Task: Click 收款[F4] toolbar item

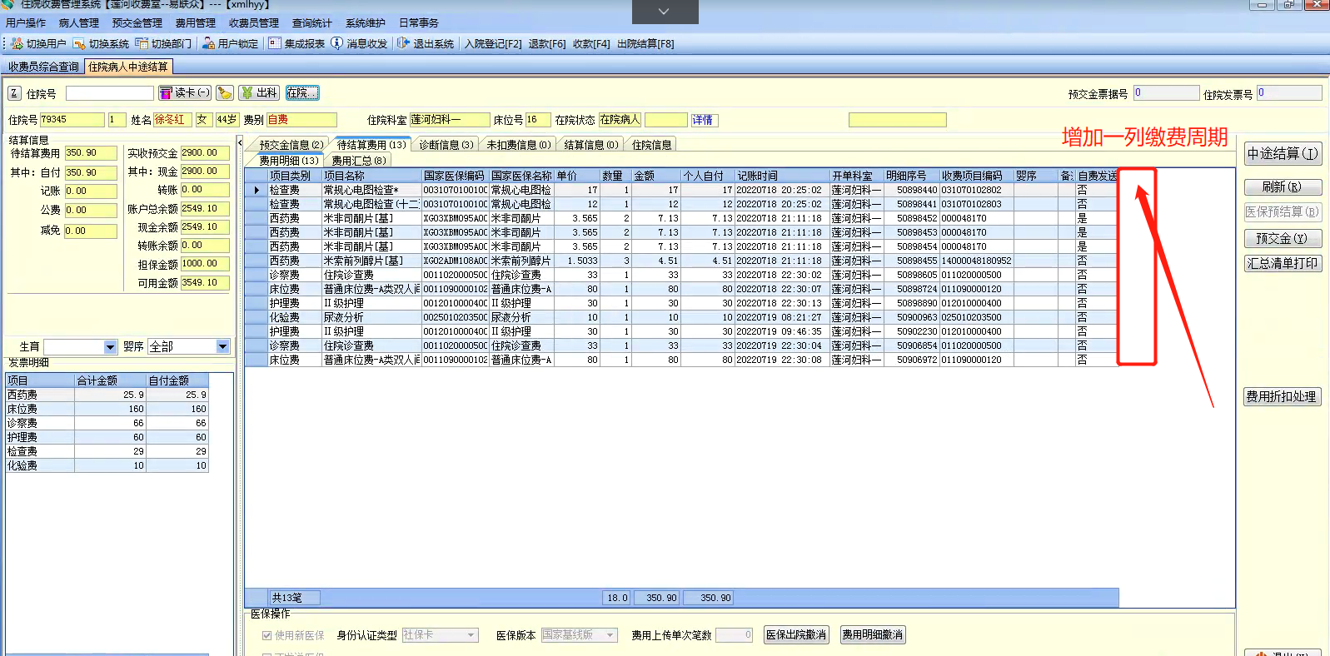Action: tap(591, 44)
